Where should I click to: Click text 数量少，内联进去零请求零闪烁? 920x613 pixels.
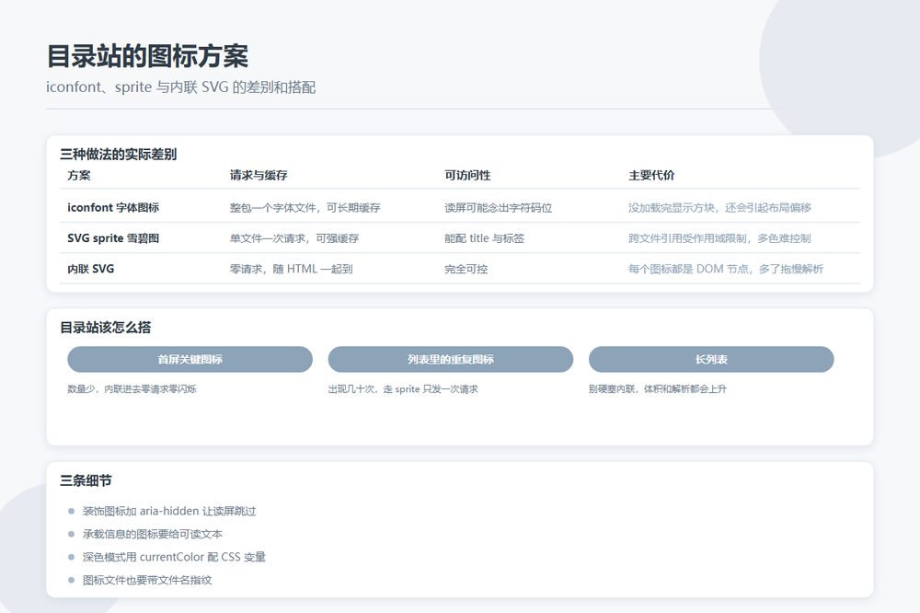tap(132, 388)
